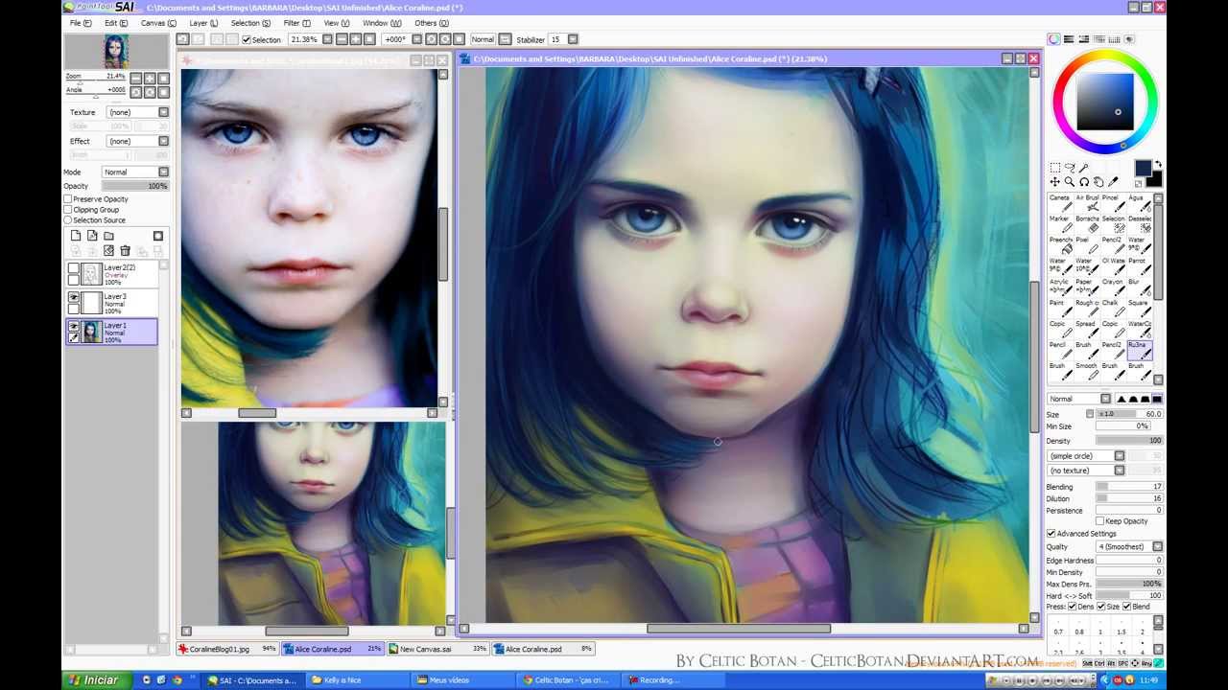The height and width of the screenshot is (690, 1228).
Task: Open the Canvas menu
Action: 158,23
